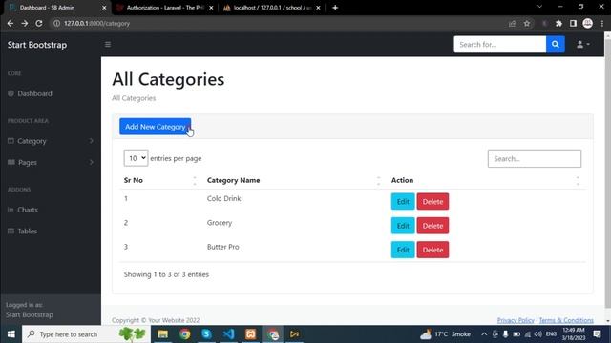Open tab search chevron
This screenshot has height=343, width=611.
[x=539, y=7]
